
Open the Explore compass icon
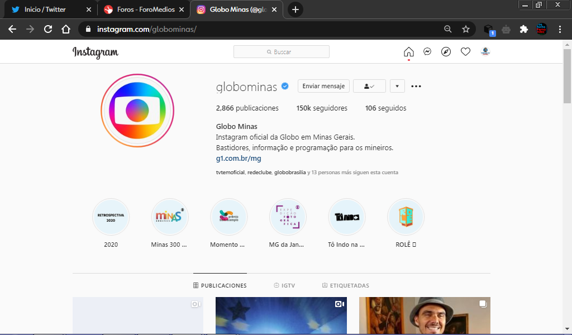(x=446, y=52)
